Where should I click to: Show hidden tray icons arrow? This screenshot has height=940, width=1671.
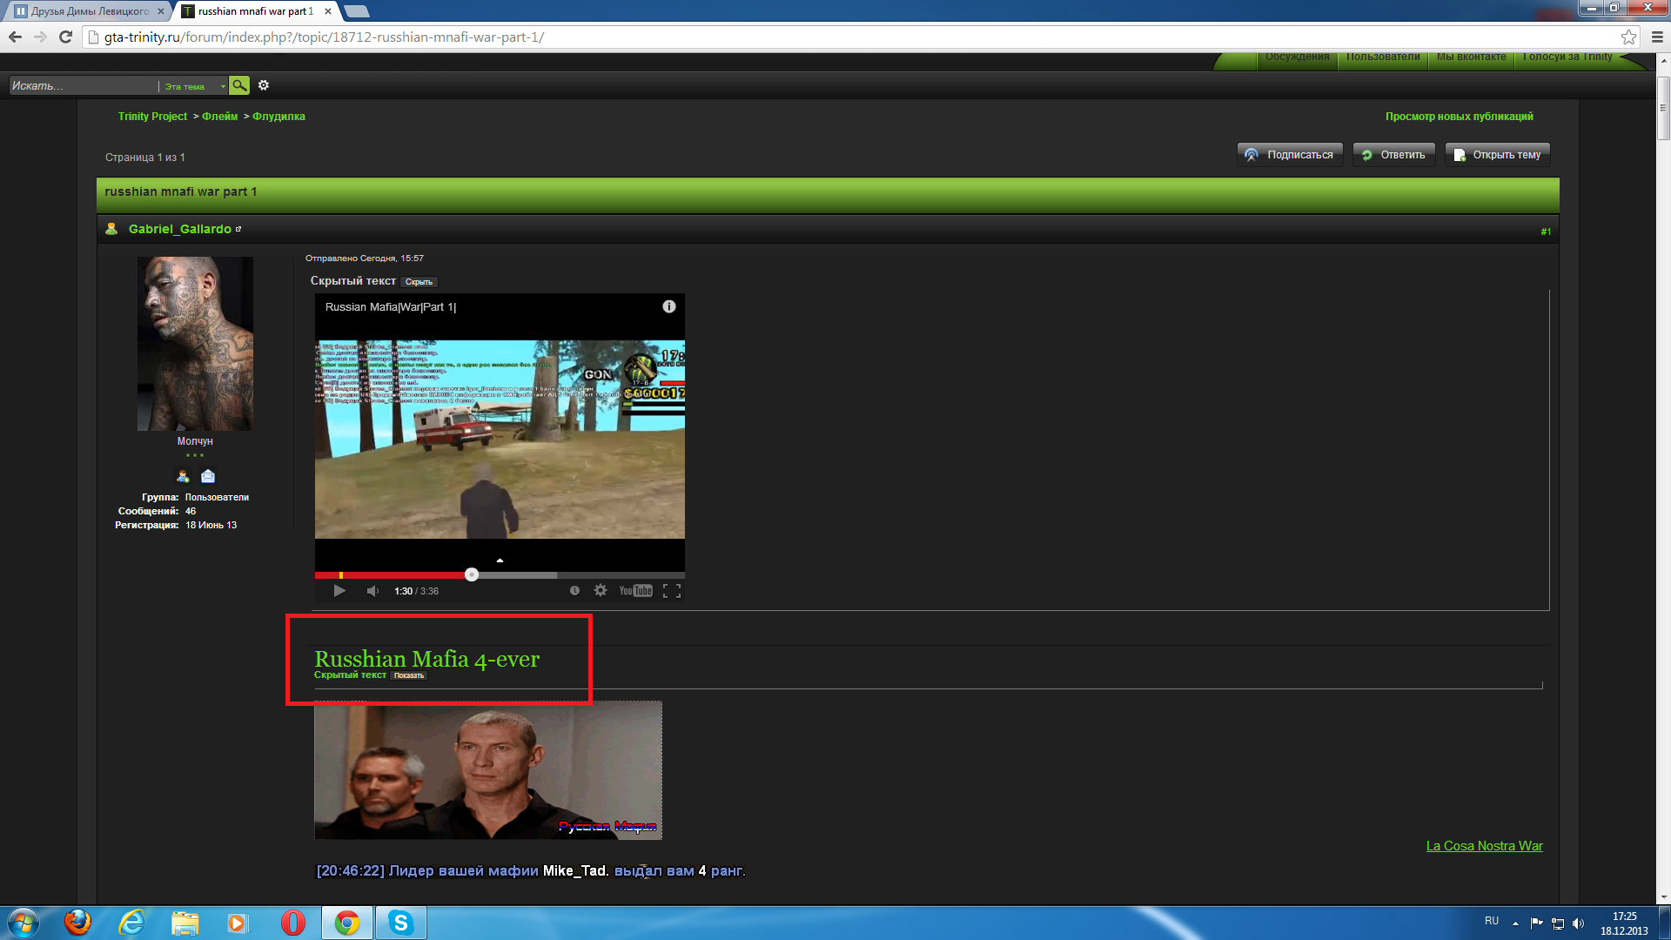pyautogui.click(x=1515, y=923)
